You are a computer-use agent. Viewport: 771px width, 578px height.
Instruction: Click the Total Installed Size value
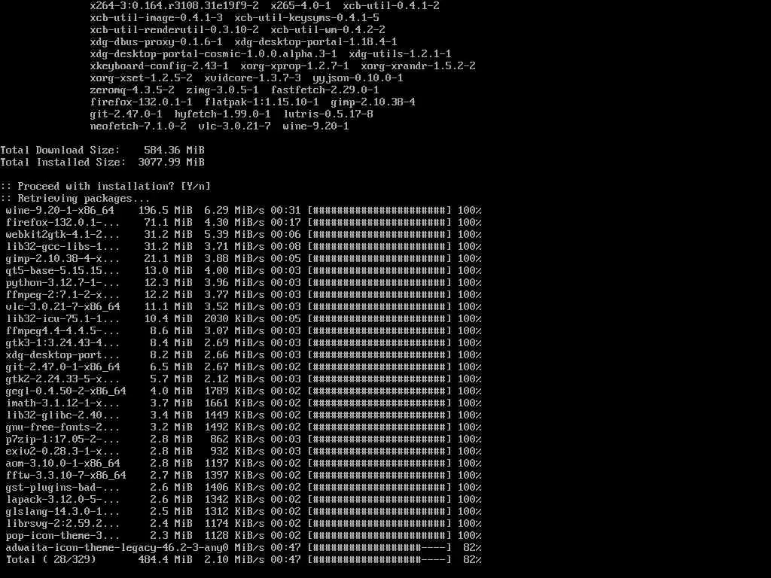[x=171, y=163]
